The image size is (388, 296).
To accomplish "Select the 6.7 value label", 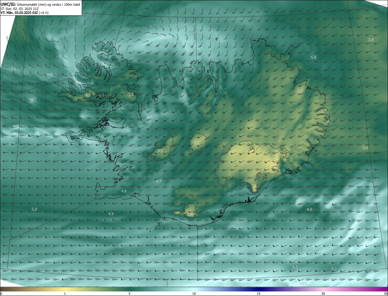I will tap(159, 181).
